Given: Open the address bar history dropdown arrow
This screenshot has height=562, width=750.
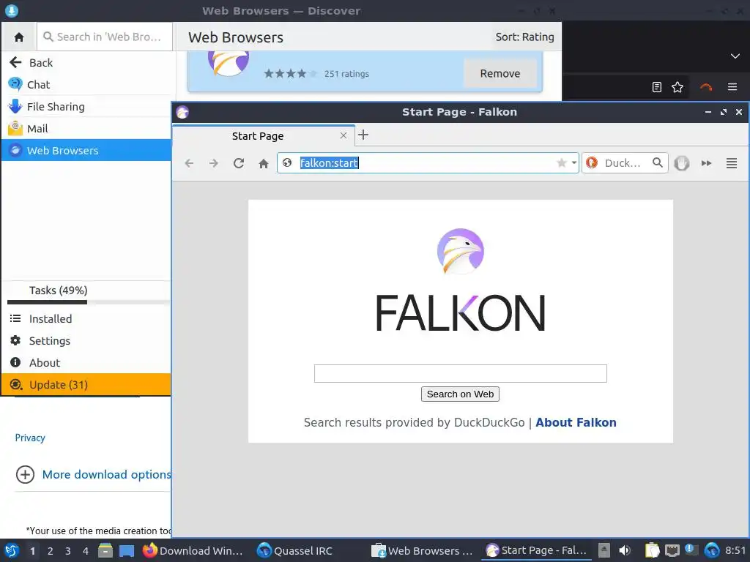Looking at the screenshot, I should pos(574,163).
